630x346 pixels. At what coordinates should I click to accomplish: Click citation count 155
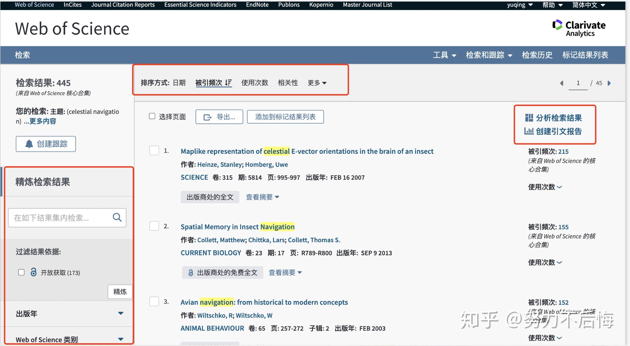click(x=563, y=227)
